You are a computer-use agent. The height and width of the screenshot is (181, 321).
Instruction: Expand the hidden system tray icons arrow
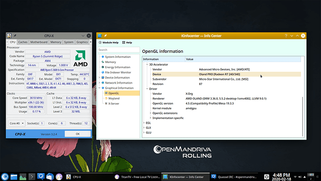tap(305, 177)
